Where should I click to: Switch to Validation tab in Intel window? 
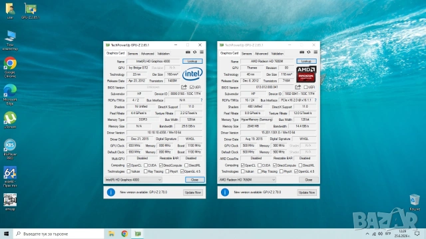click(163, 54)
